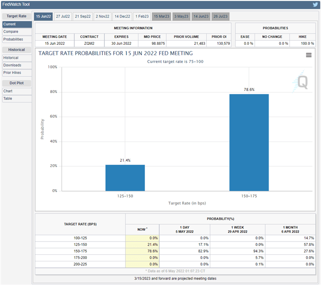This screenshot has width=321, height=285.
Task: Select the 2 Nov22 meeting tab
Action: 102,17
